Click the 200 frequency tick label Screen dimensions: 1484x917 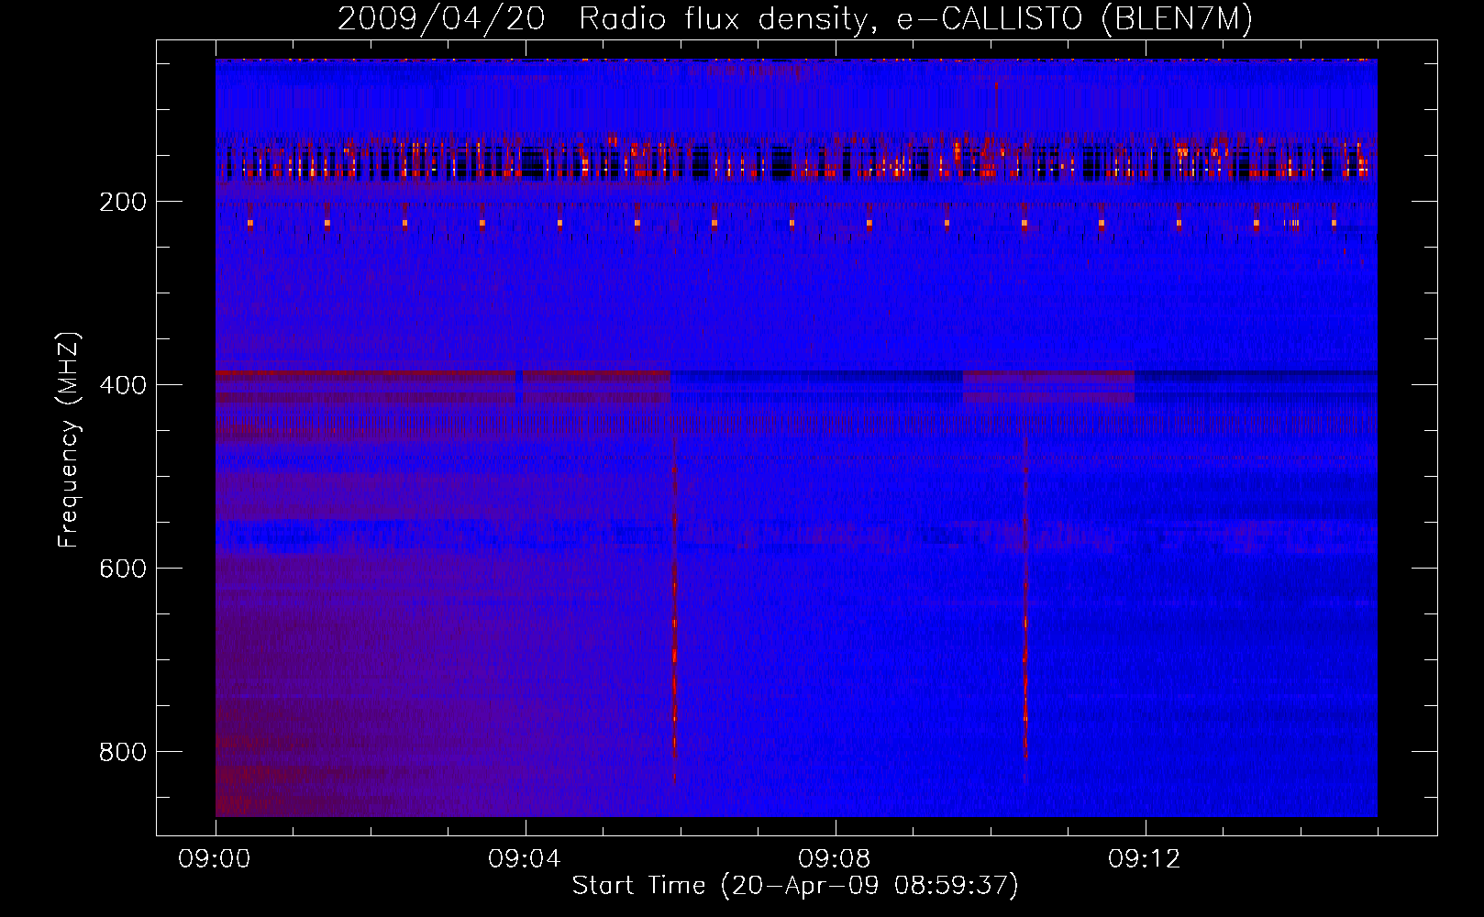point(123,202)
